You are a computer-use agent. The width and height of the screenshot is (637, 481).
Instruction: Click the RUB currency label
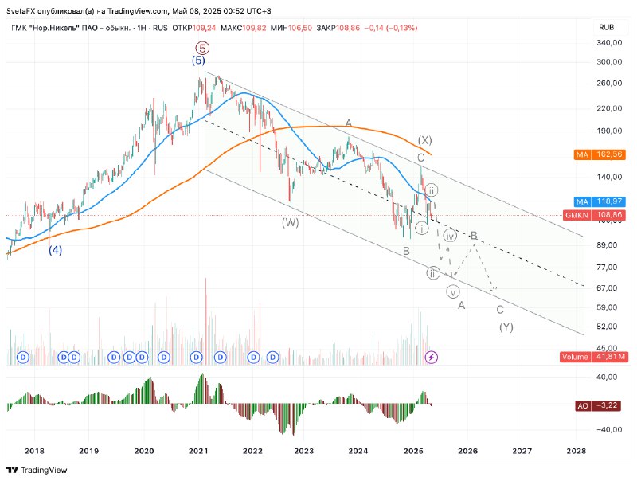pyautogui.click(x=606, y=28)
